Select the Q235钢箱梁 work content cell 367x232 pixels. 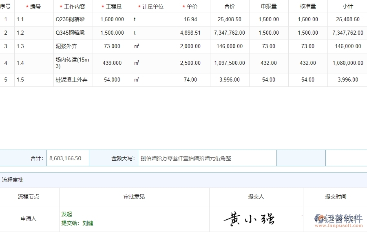[70, 19]
